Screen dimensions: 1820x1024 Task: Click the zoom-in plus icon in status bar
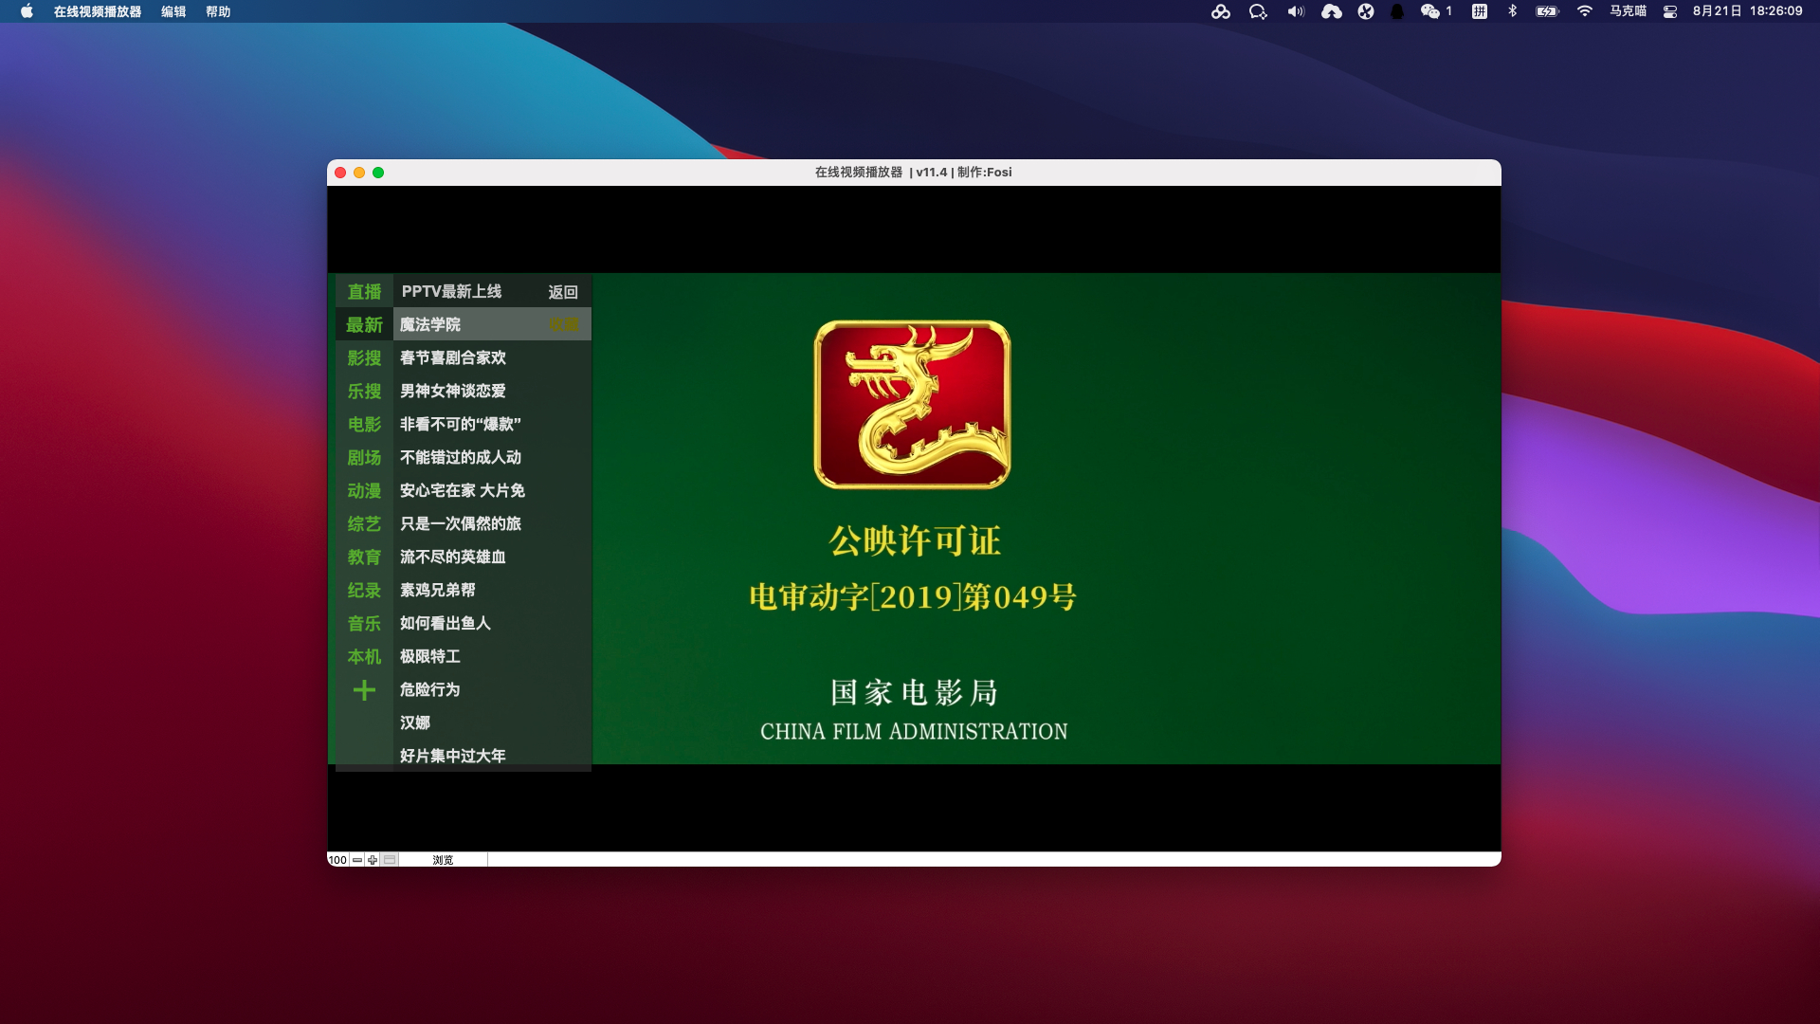(x=373, y=860)
